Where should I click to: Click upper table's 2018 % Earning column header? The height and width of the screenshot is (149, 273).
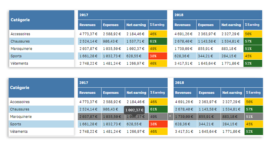point(253,25)
